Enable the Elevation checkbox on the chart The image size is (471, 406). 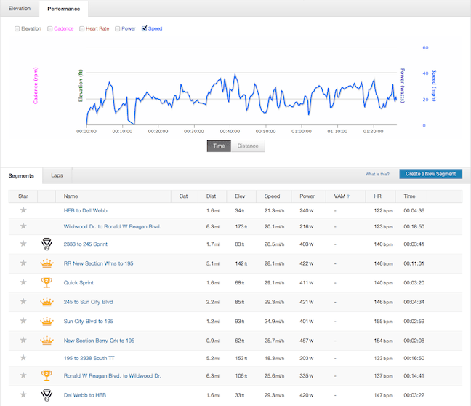tap(17, 29)
